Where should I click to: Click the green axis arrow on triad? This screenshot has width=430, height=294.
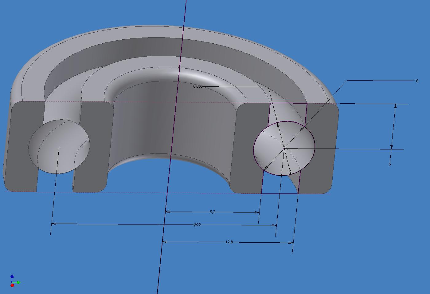pos(18,282)
